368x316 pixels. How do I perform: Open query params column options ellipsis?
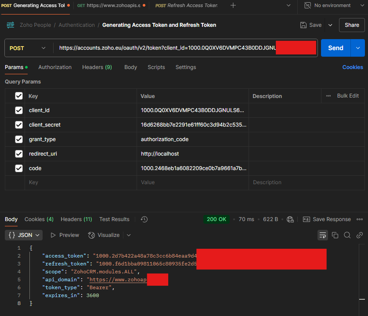click(x=328, y=96)
